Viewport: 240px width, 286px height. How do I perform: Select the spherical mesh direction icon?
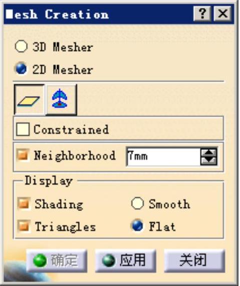[61, 100]
